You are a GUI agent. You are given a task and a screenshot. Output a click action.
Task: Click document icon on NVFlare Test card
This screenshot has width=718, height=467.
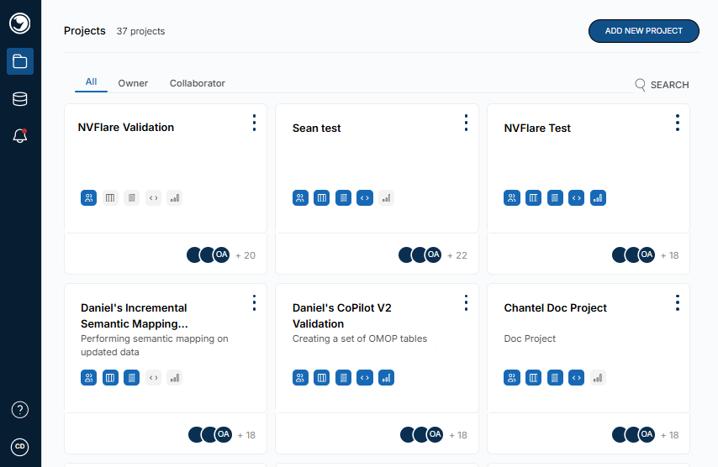(x=555, y=198)
